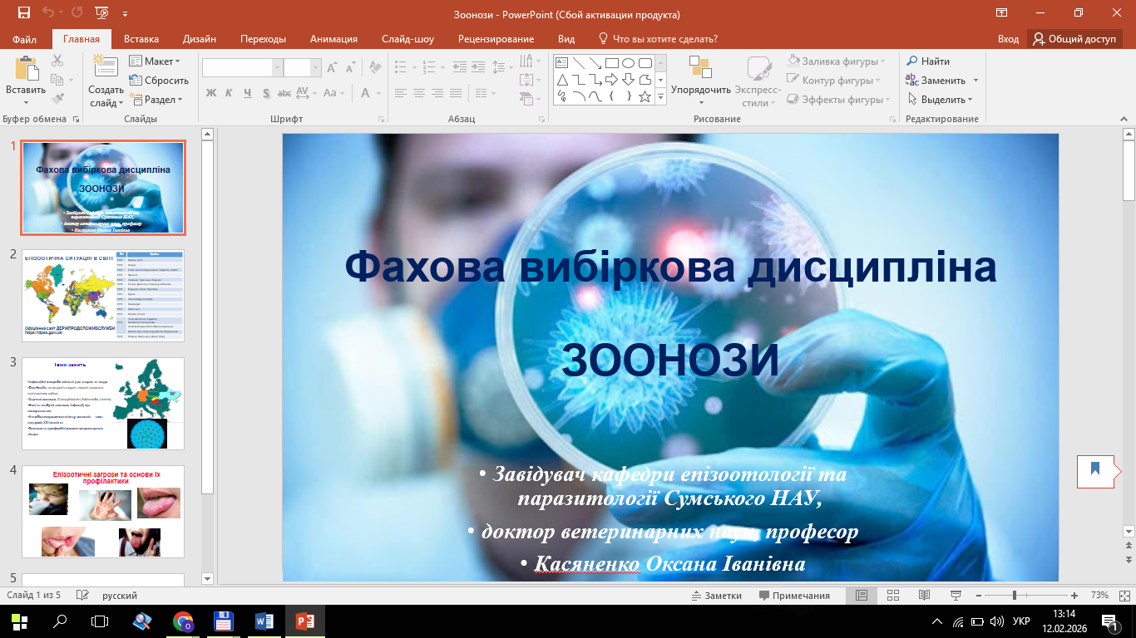Switch to Animation (Анимация) tab
The height and width of the screenshot is (638, 1136).
333,39
